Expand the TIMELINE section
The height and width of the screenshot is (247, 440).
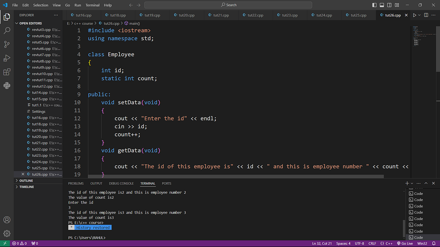point(26,187)
